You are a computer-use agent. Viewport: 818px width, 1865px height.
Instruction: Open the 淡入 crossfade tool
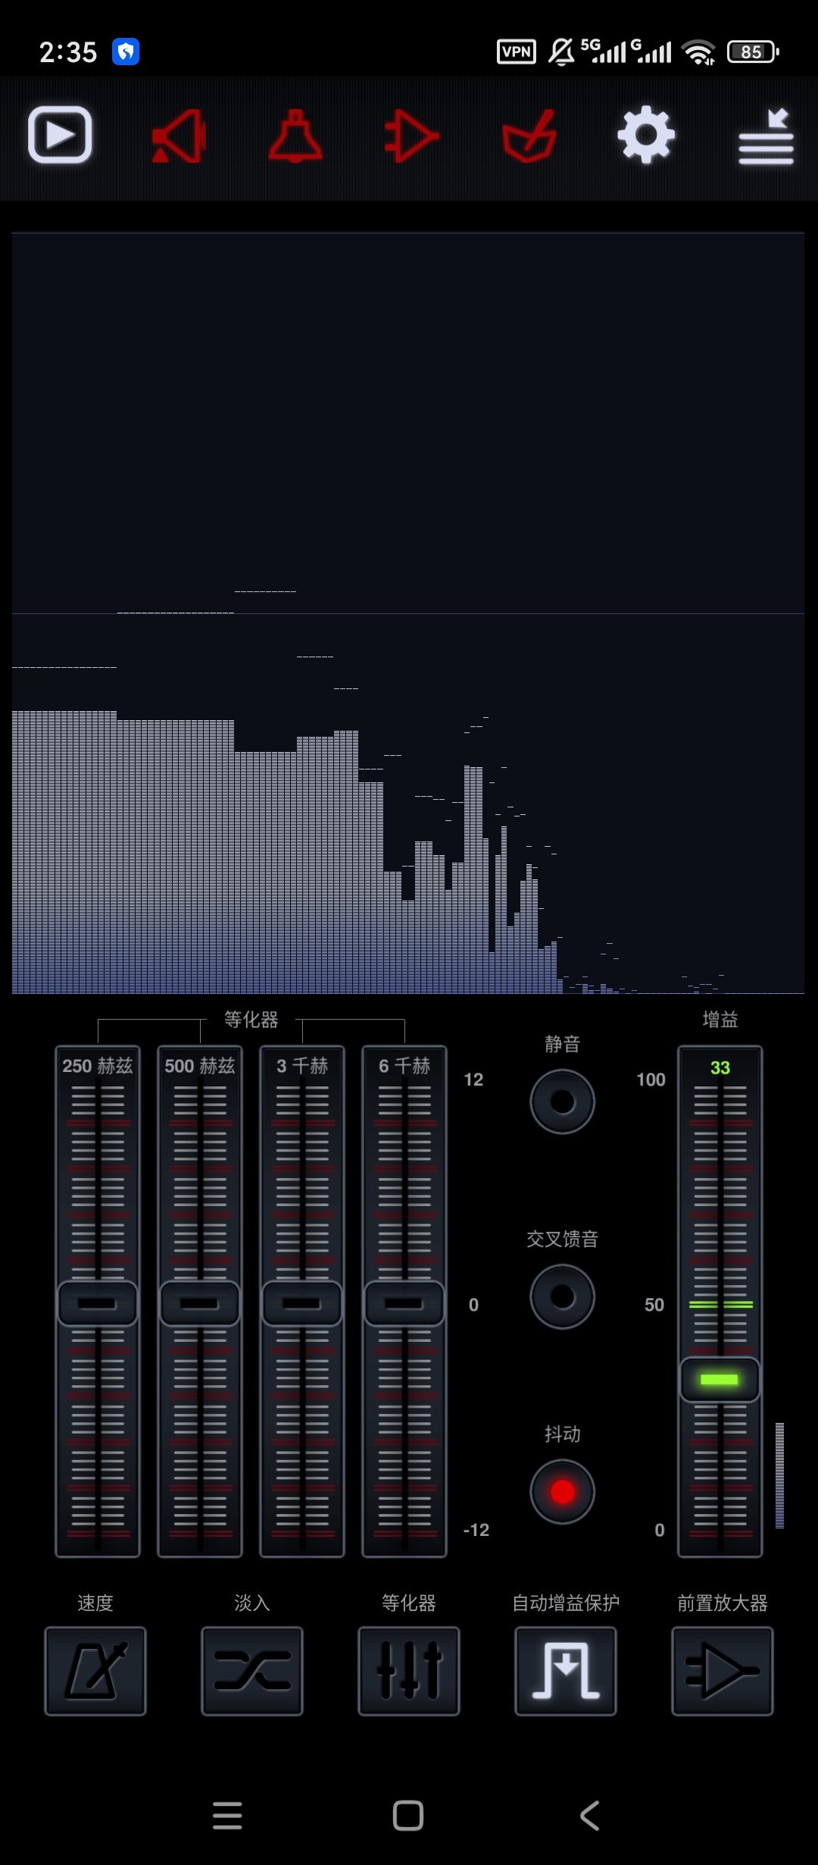(x=252, y=1671)
